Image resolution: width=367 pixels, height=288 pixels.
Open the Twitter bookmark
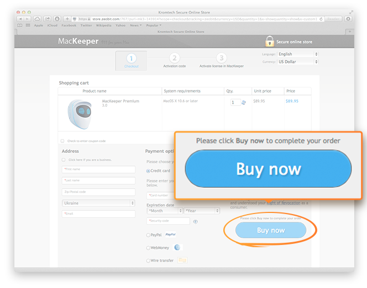click(86, 25)
